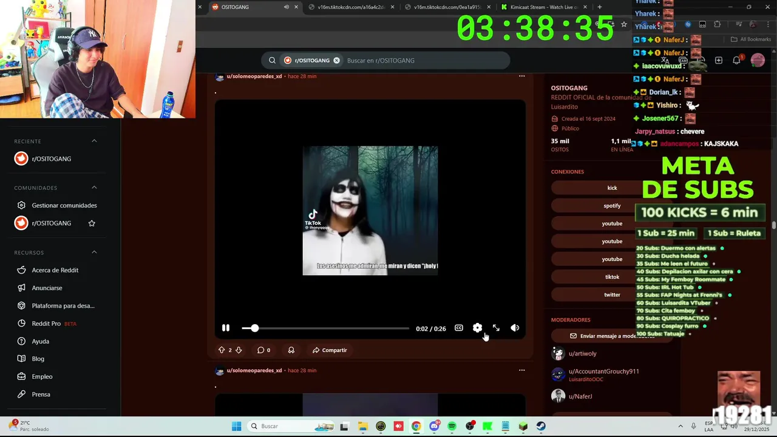Grab the page vertical scrollbar
This screenshot has width=777, height=437.
pyautogui.click(x=774, y=225)
